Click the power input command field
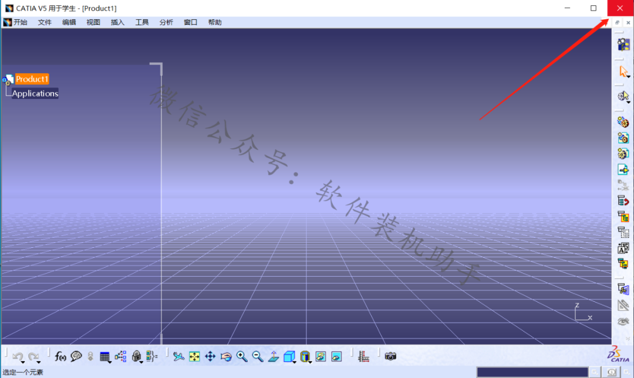The width and height of the screenshot is (634, 378). tap(532, 372)
